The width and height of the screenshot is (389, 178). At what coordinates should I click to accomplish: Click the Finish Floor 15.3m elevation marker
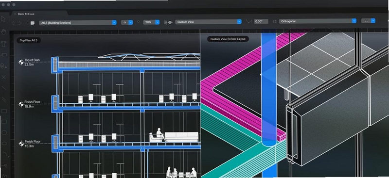tap(21, 144)
